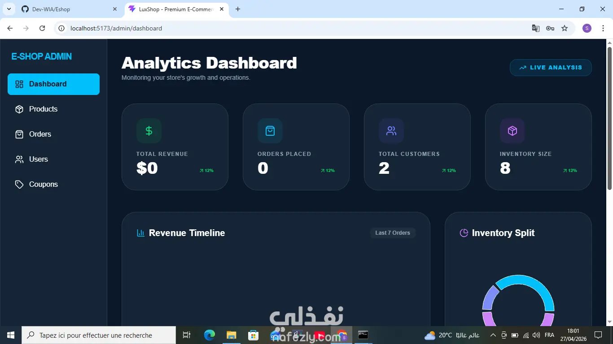Open the tab search dropdown arrow
Viewport: 613px width, 344px height.
[x=9, y=9]
